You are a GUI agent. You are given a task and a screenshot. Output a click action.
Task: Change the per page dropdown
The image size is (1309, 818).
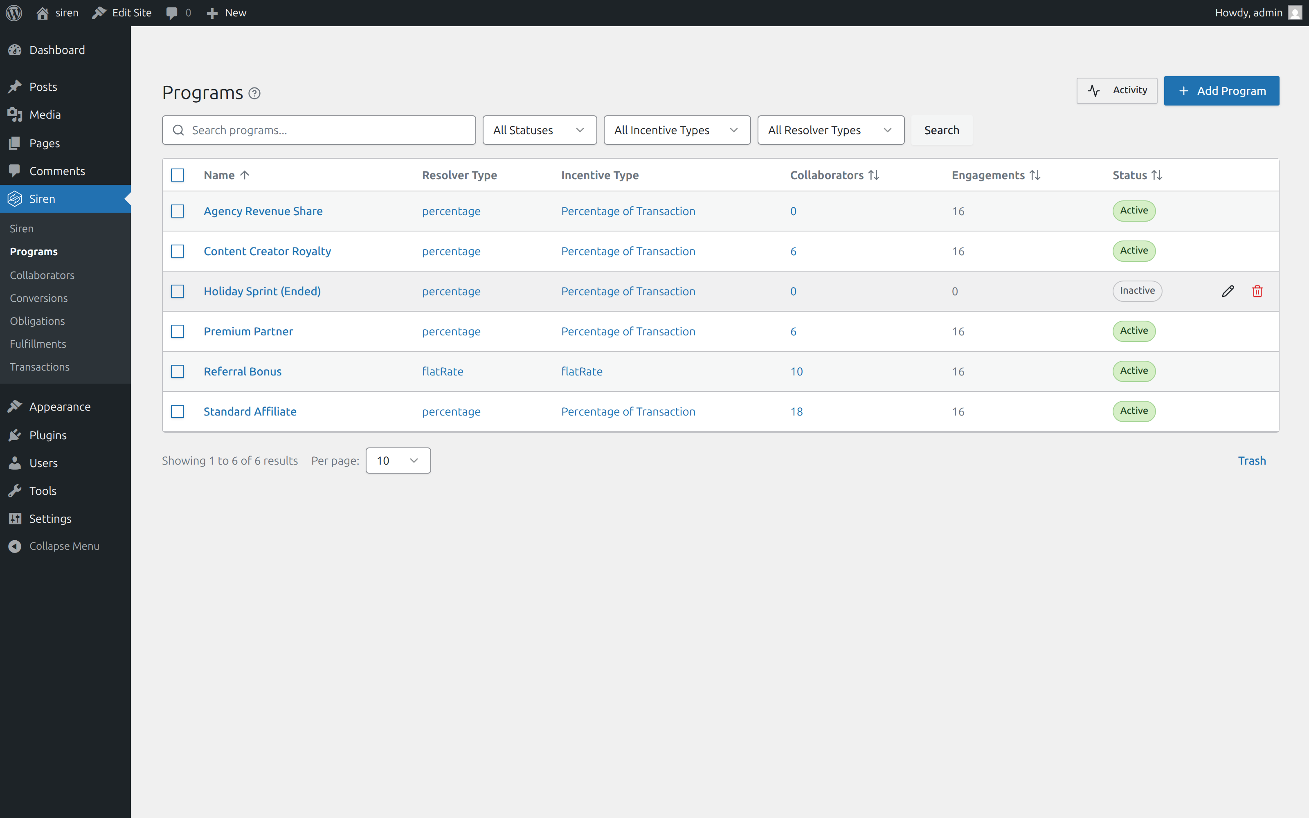point(397,461)
